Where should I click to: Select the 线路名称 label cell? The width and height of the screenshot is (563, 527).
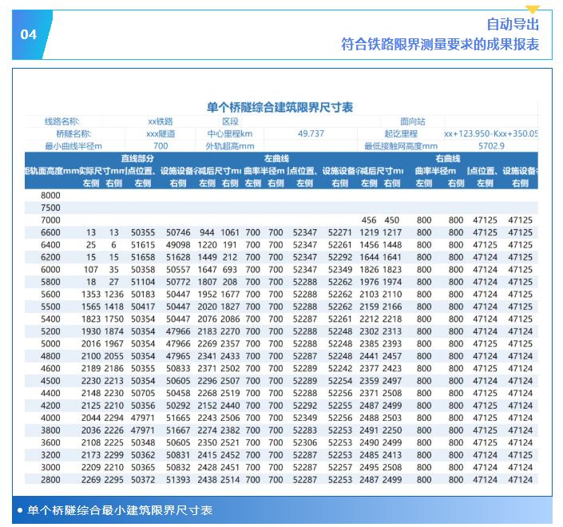point(62,121)
